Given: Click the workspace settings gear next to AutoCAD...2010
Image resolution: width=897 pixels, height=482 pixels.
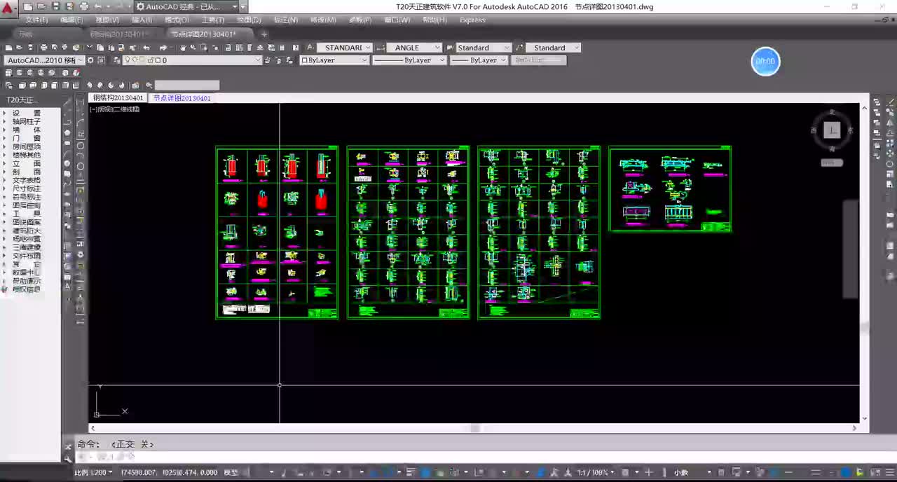Looking at the screenshot, I should 90,60.
